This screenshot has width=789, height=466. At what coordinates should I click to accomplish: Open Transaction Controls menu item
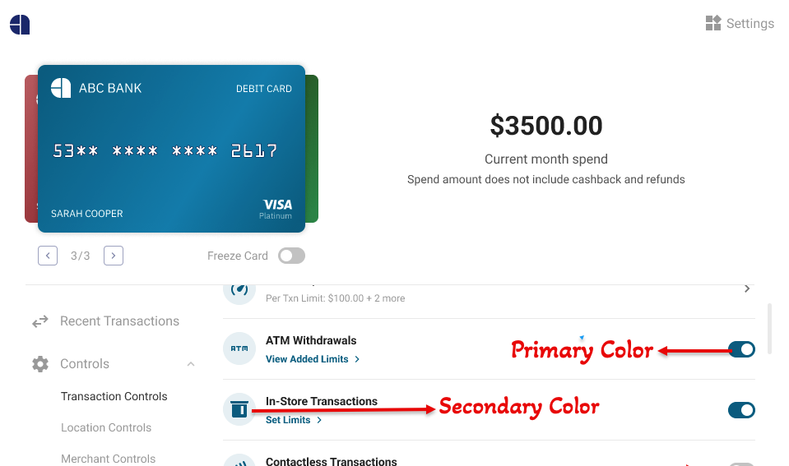(114, 396)
